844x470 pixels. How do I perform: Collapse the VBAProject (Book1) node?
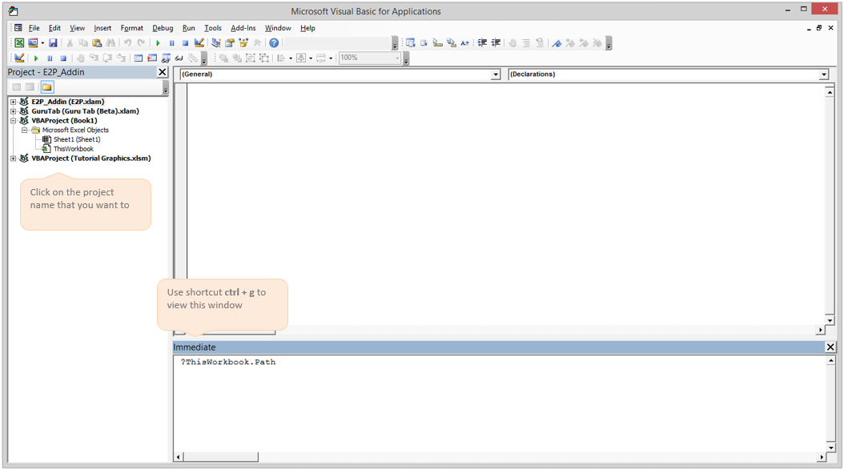(x=13, y=121)
